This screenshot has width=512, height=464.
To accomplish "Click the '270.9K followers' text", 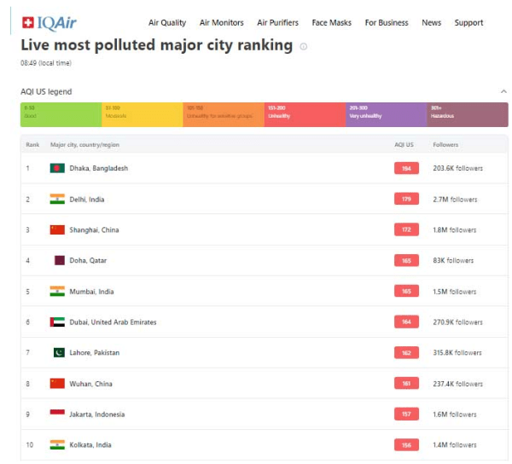I will [457, 322].
